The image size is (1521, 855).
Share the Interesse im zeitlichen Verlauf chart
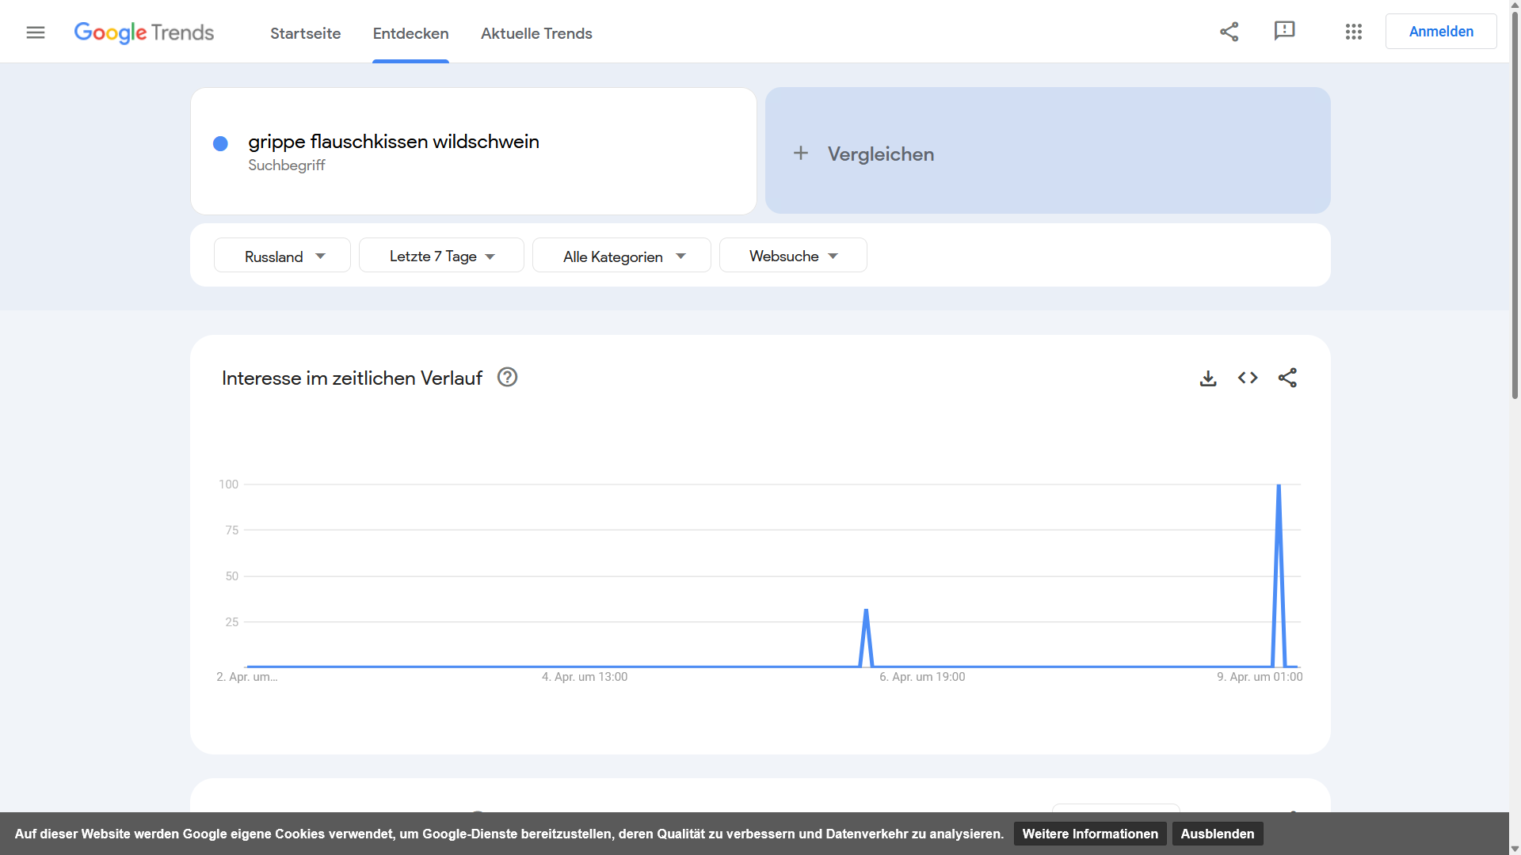(x=1287, y=378)
